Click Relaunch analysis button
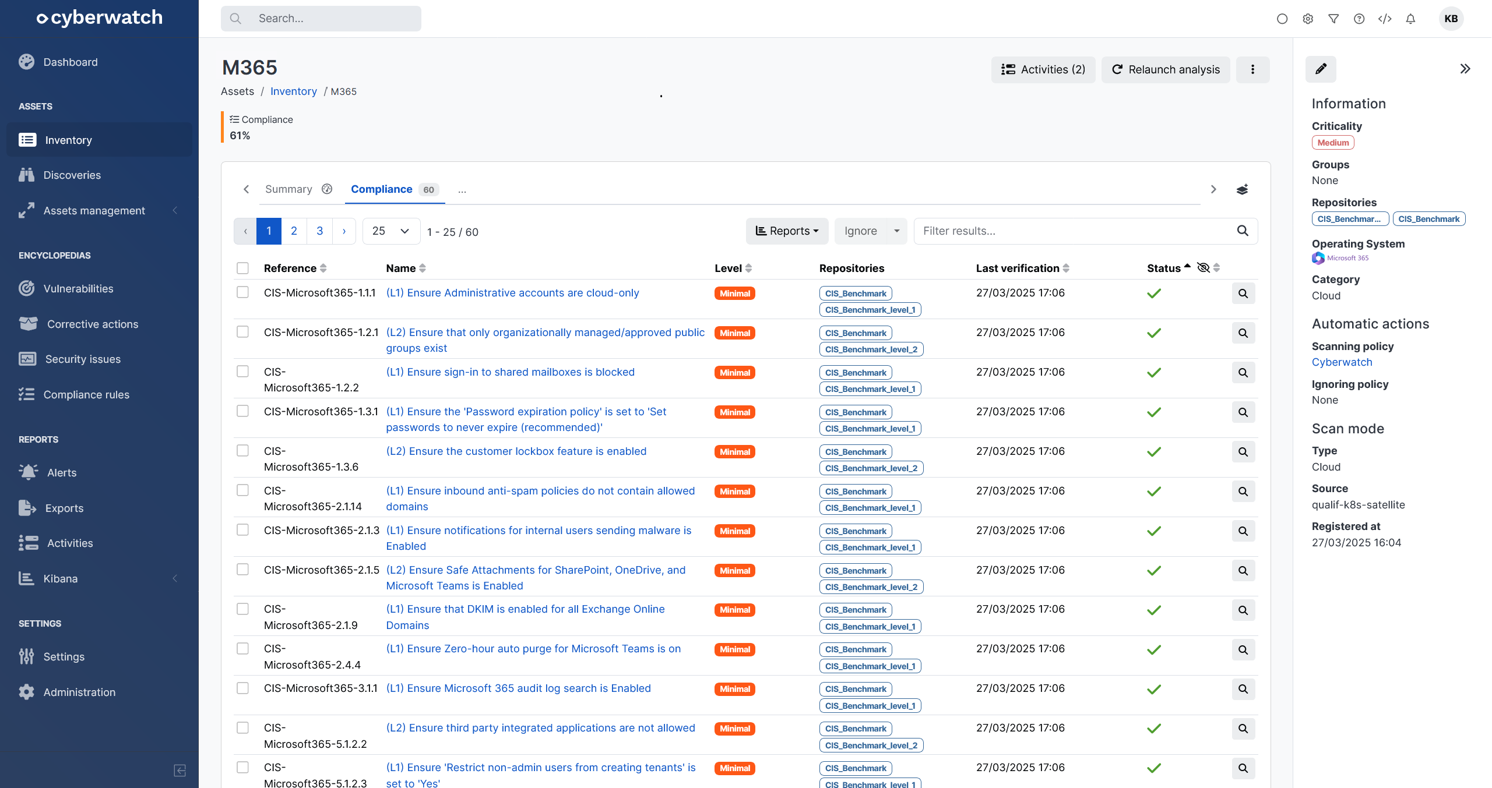The height and width of the screenshot is (788, 1492). click(1166, 69)
